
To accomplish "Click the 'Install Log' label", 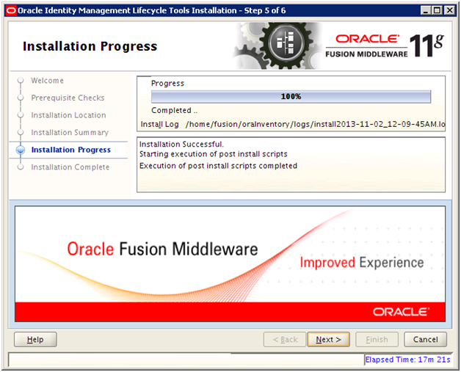I will tap(159, 124).
